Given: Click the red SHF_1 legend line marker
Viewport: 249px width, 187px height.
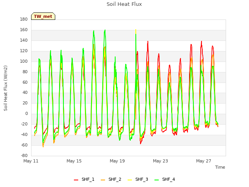Looking at the screenshot, I should pos(76,180).
